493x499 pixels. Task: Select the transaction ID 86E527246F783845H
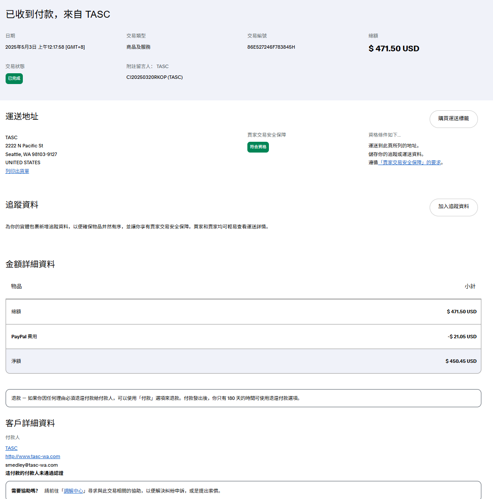pos(271,47)
